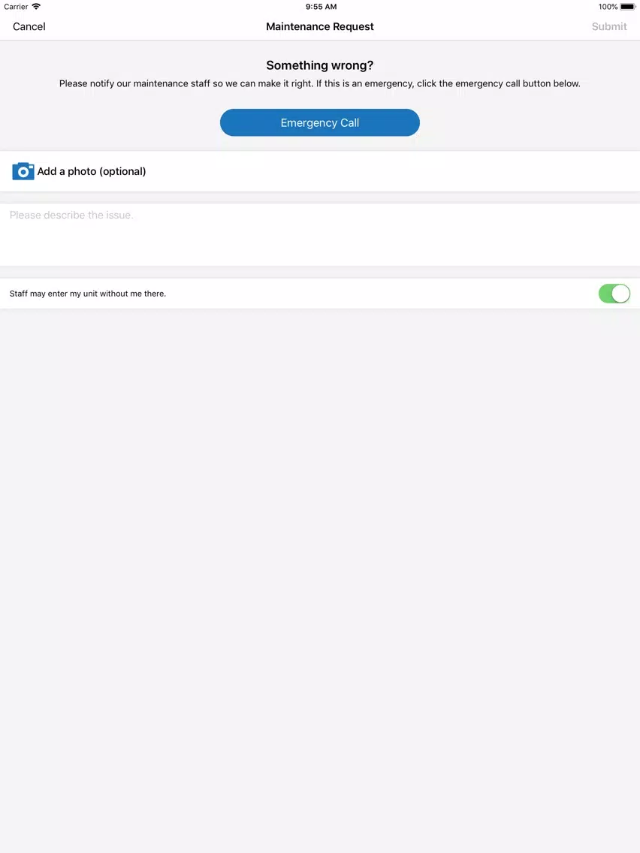This screenshot has height=853, width=640.
Task: Tap blank bar space between Cancel and title
Action: (x=155, y=27)
